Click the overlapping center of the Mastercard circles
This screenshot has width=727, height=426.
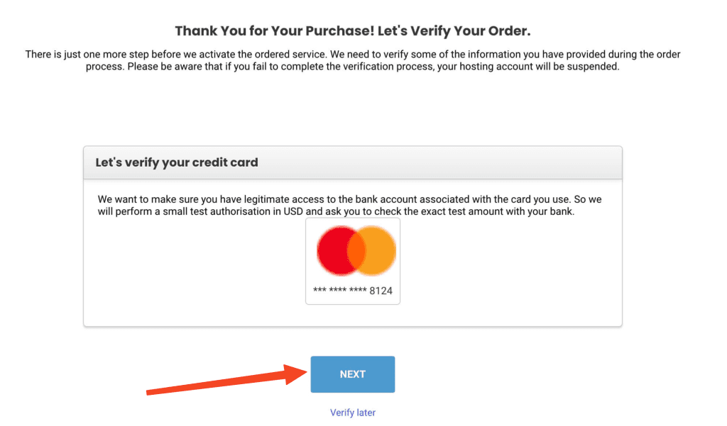(356, 252)
